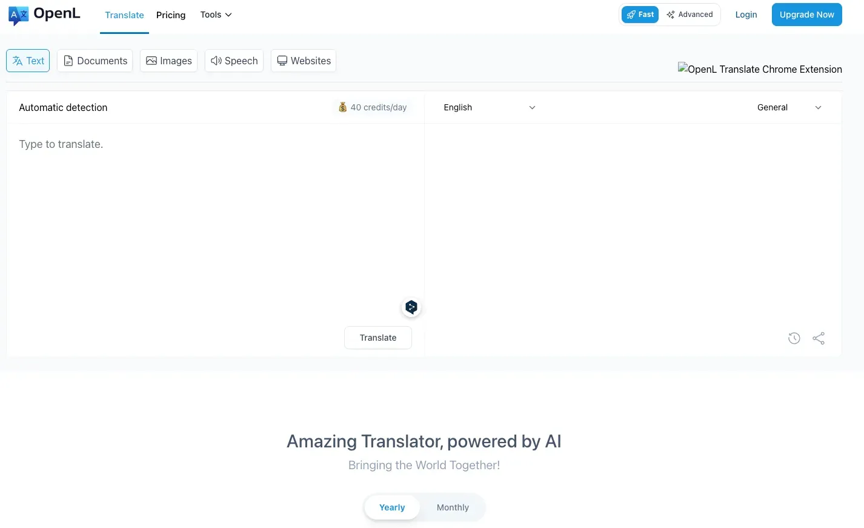
Task: Switch to the Images tab
Action: [x=169, y=61]
